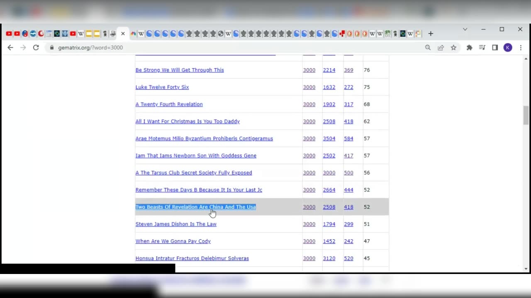The width and height of the screenshot is (531, 298).
Task: Click 444 in Remember These Days row
Action: tap(348, 190)
